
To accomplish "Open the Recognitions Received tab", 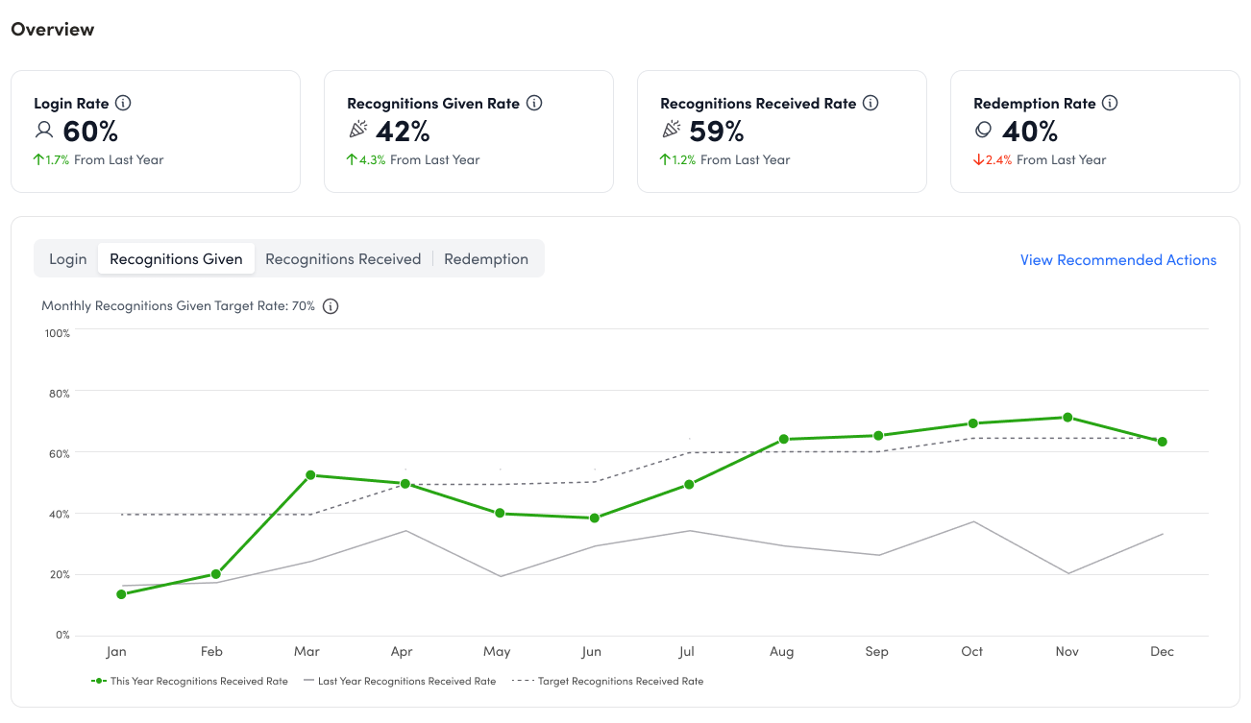I will 343,259.
